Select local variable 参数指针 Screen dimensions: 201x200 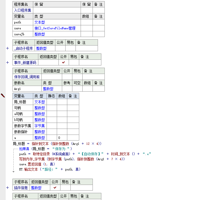21,132
